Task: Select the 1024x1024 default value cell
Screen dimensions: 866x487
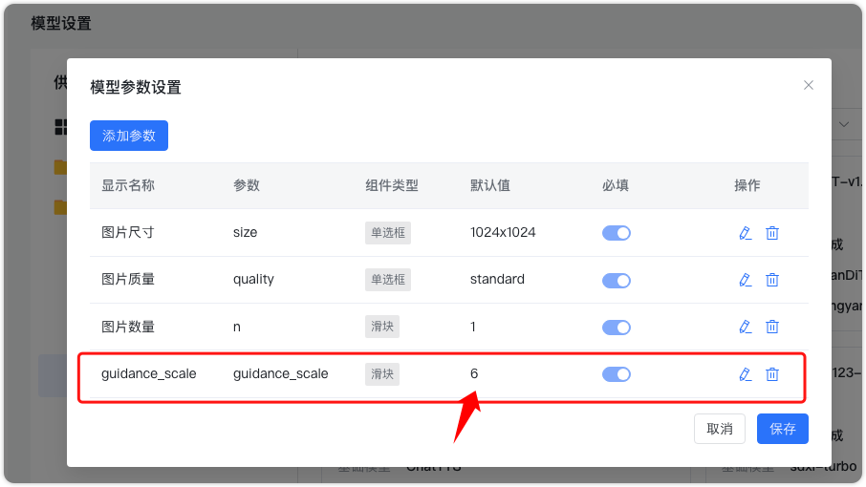Action: pyautogui.click(x=503, y=232)
